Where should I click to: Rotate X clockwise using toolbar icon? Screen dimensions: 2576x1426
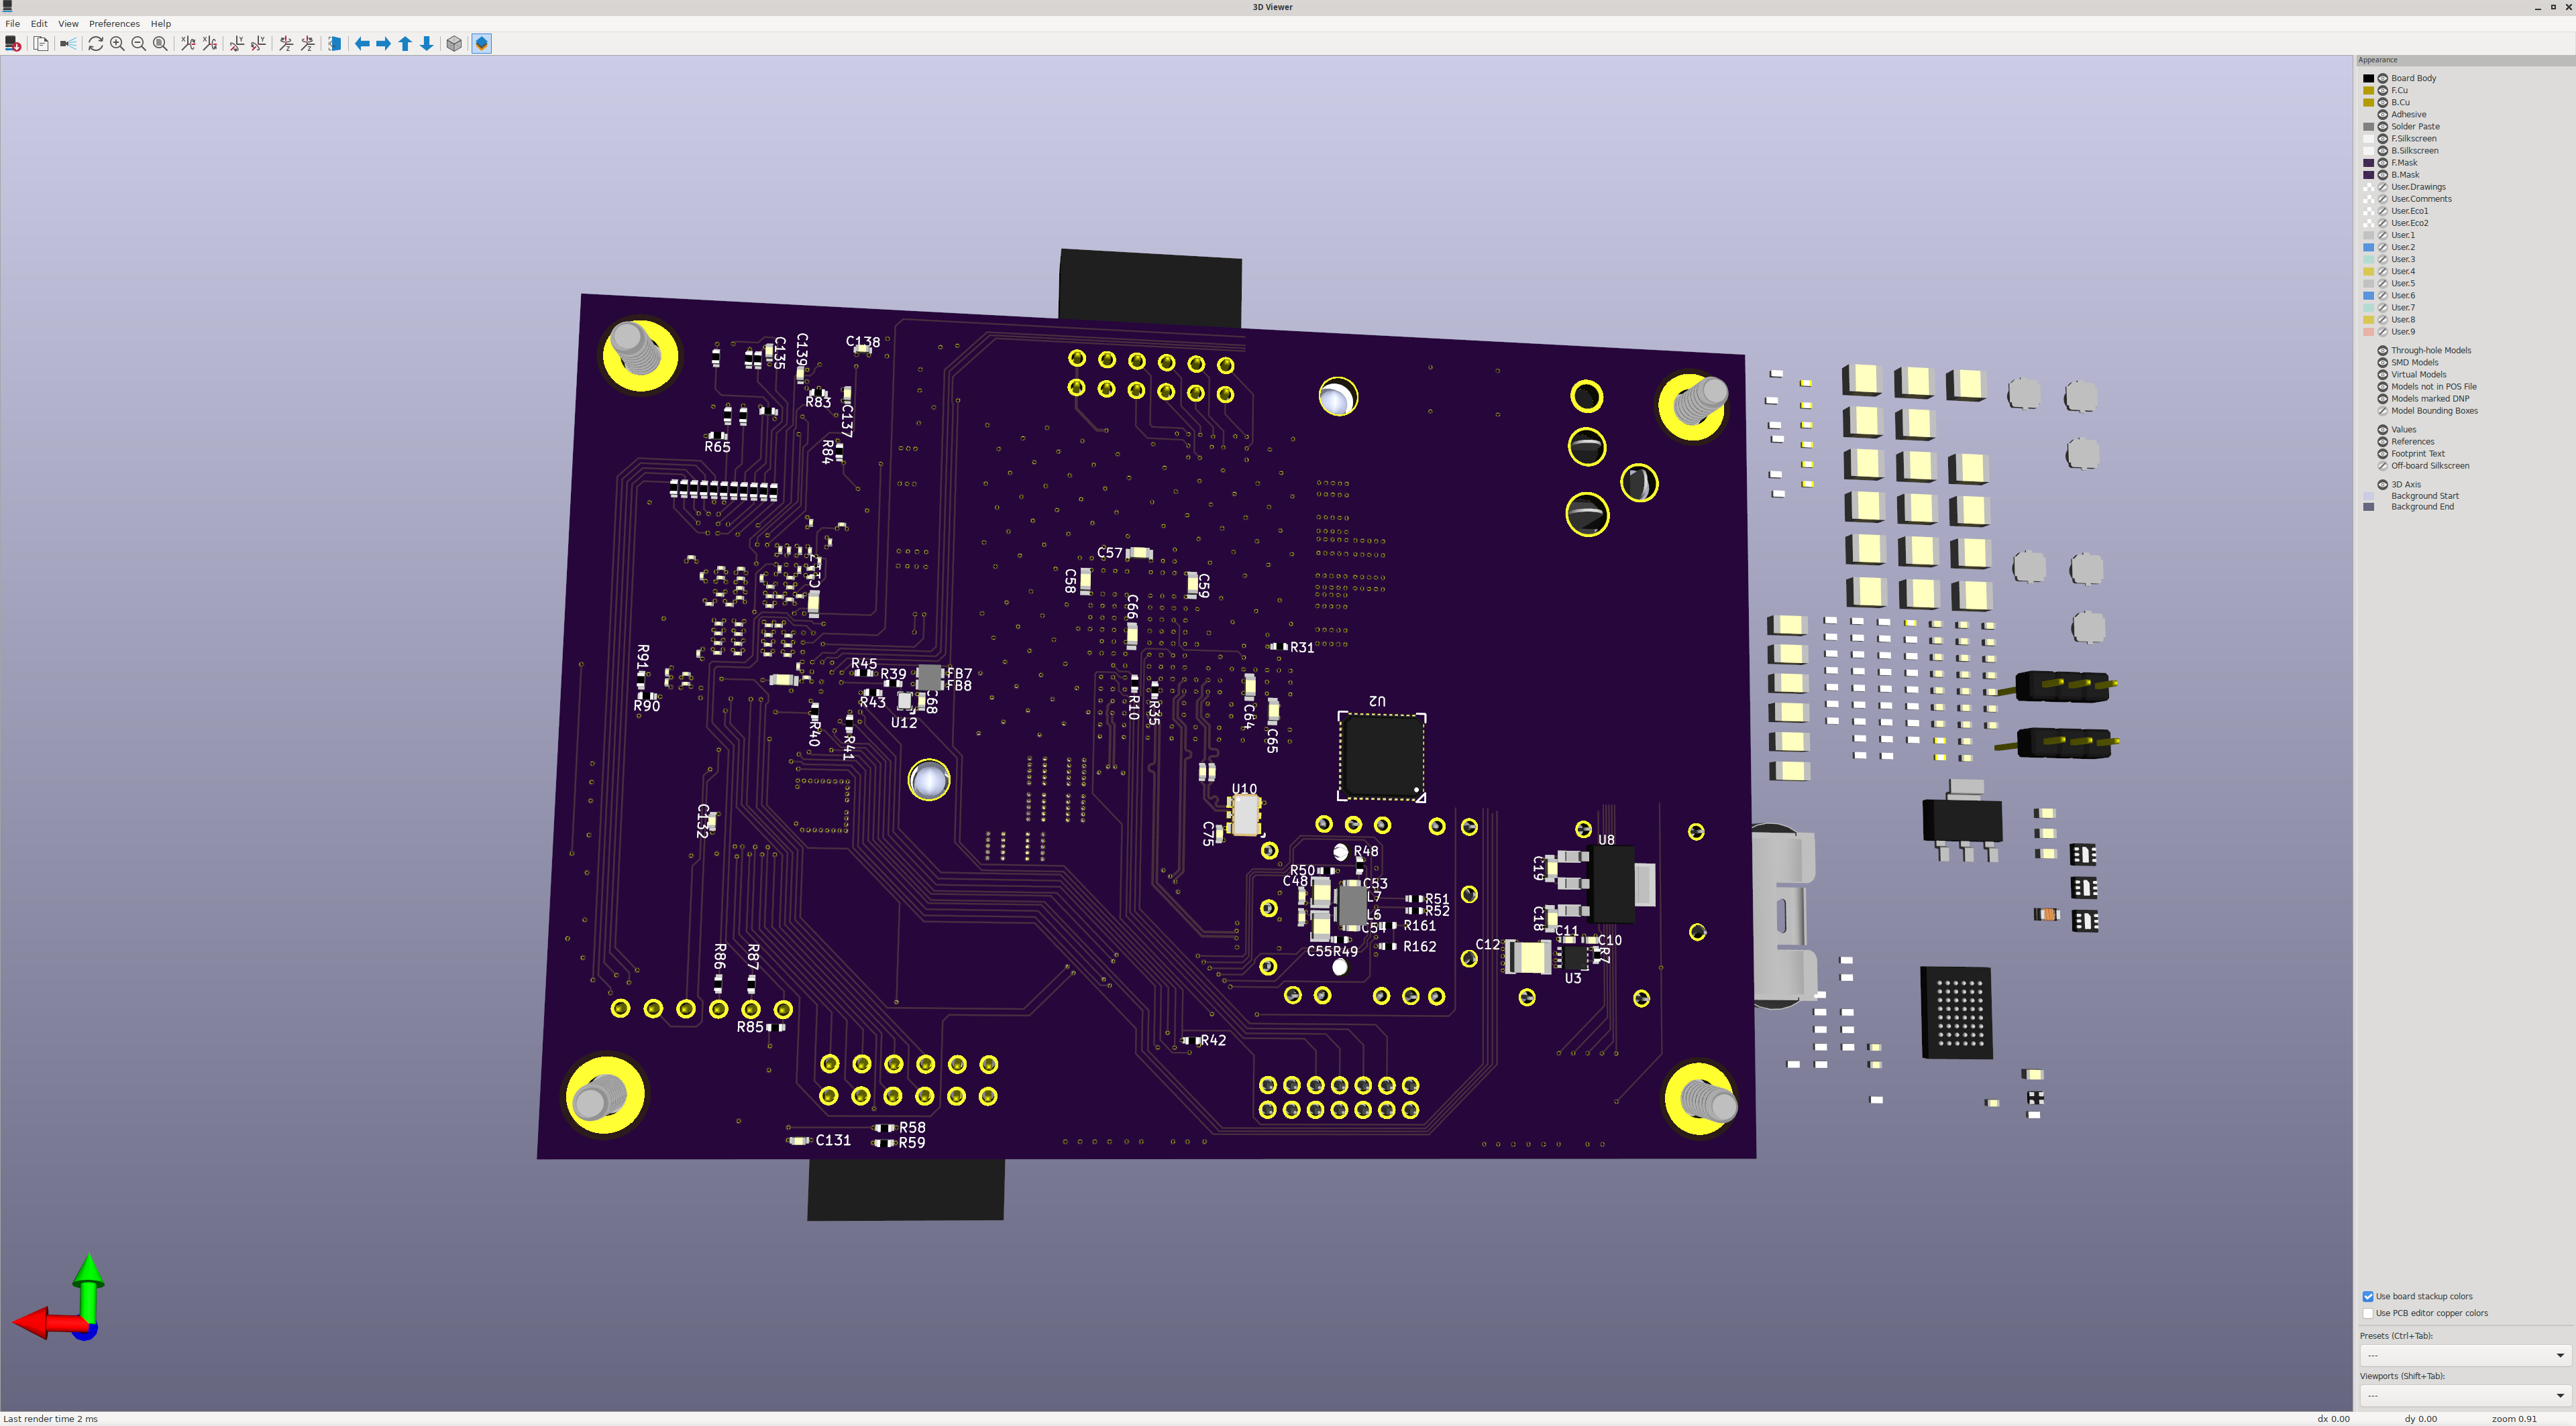point(187,44)
